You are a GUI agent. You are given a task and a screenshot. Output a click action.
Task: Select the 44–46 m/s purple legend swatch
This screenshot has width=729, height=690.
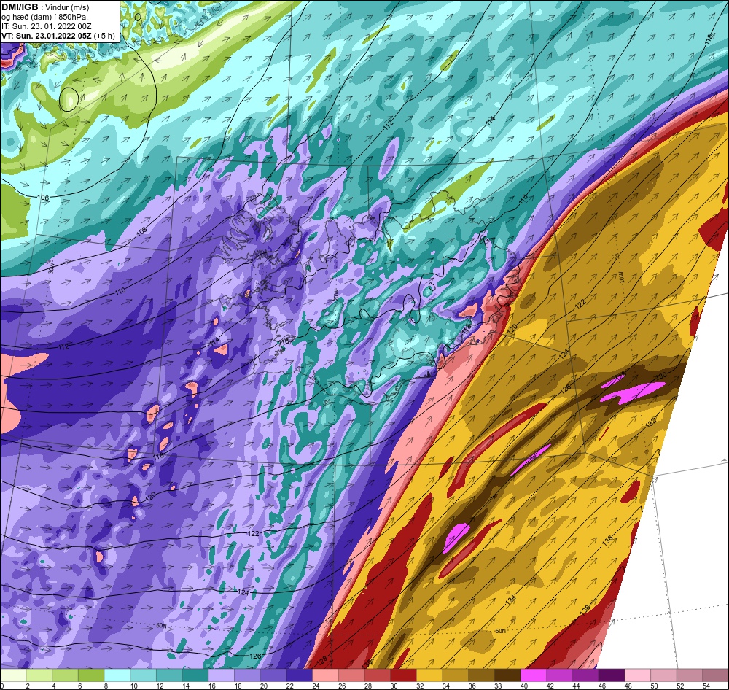(586, 675)
